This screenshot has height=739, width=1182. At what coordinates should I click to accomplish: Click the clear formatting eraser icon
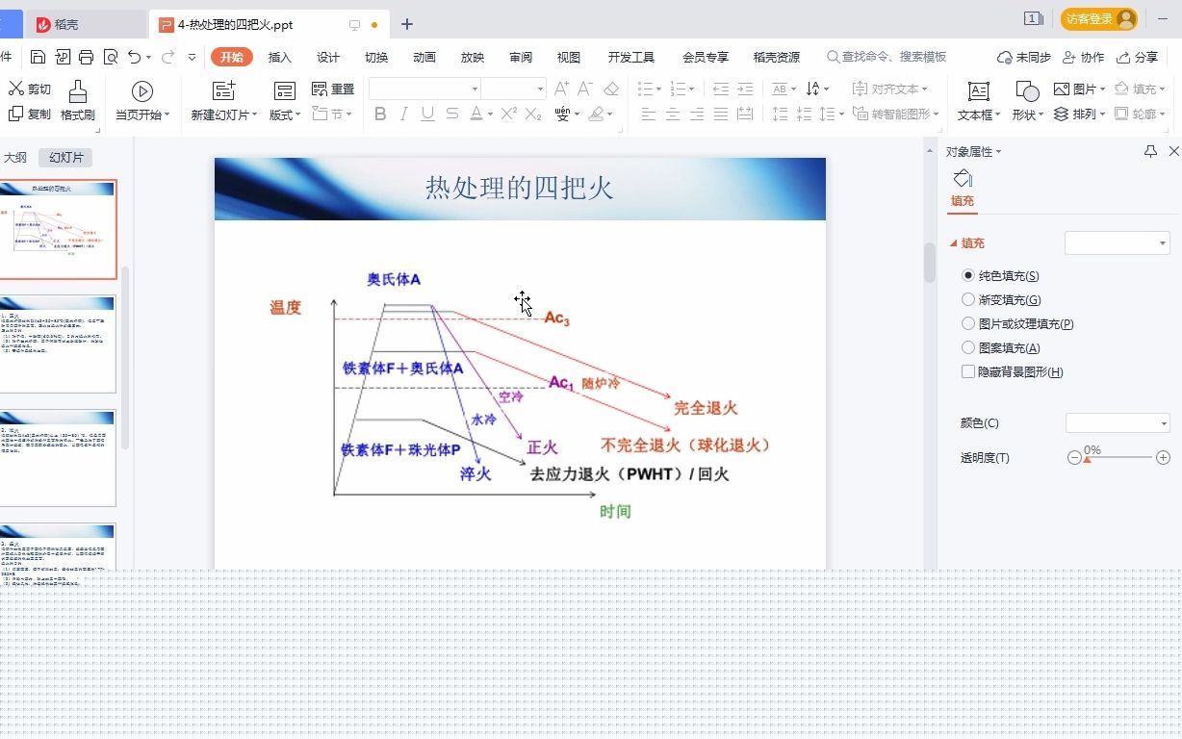coord(611,89)
